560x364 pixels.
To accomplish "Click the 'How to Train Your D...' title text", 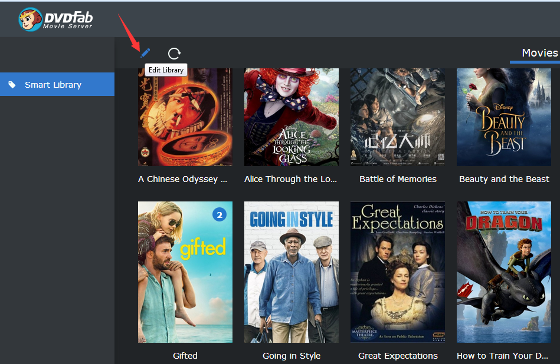I will pyautogui.click(x=503, y=355).
